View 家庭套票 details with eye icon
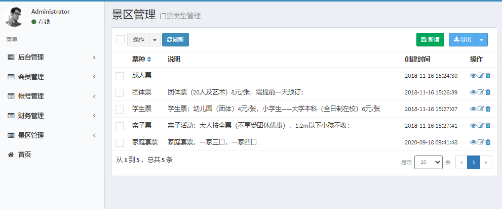The image size is (502, 209). tap(473, 142)
